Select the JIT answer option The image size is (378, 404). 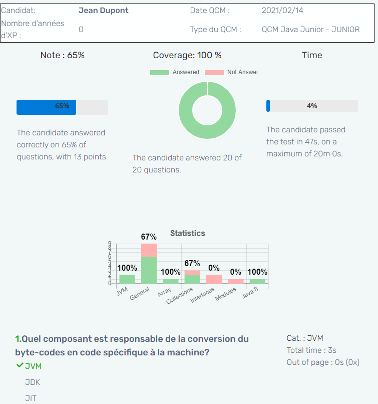pyautogui.click(x=31, y=398)
